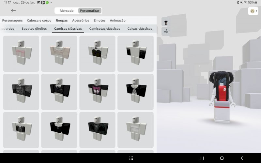
Task: Select the Roupas tab
Action: [x=62, y=21]
